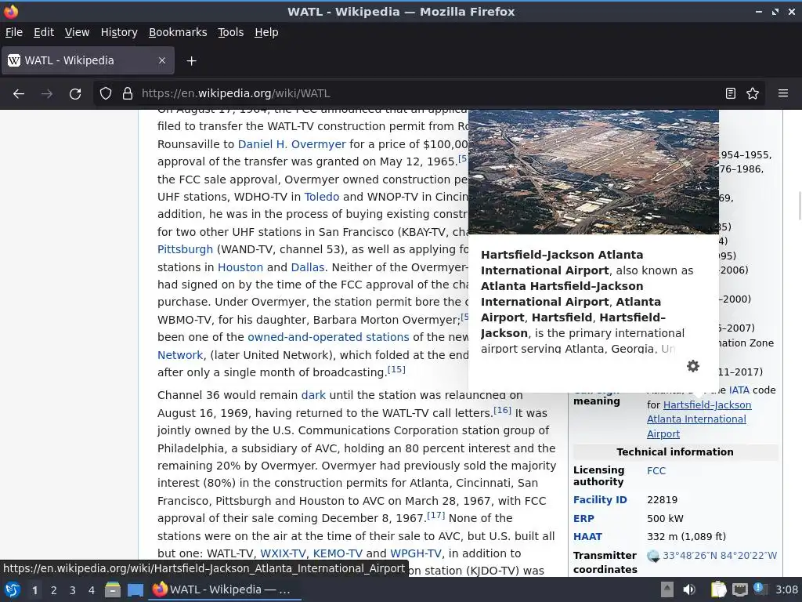Viewport: 802px width, 602px height.
Task: Click the notification tray icon with badge
Action: tap(760, 589)
